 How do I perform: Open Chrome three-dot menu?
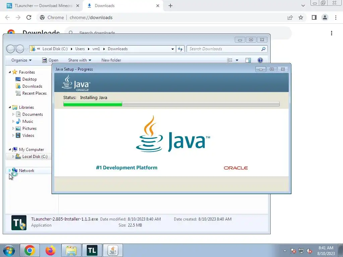(336, 17)
